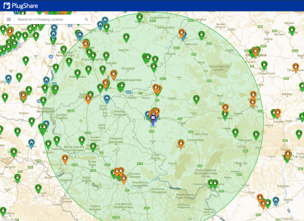Viewport: 304px width, 221px height.
Task: Open the blue home pin at Sarajevo
Action: pos(31,142)
